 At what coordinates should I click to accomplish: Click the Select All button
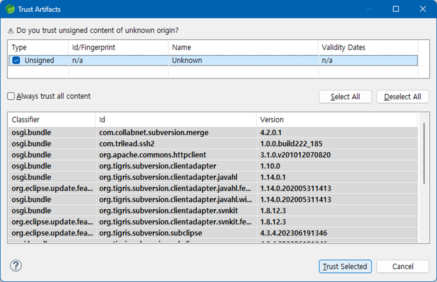[x=345, y=97]
